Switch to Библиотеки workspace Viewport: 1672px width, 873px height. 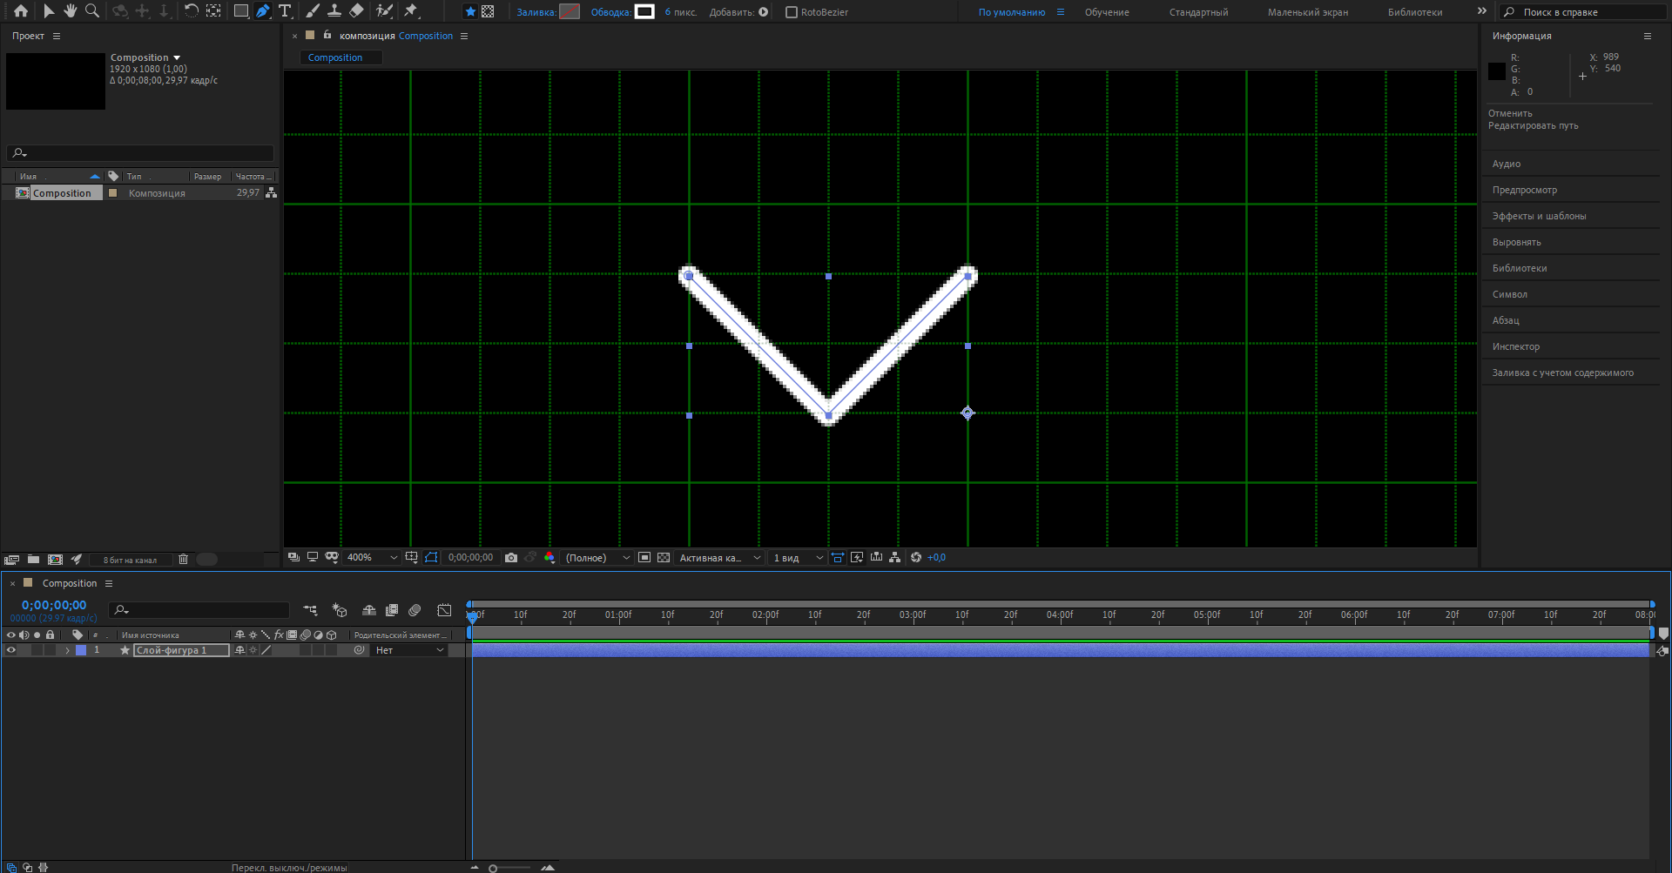(1415, 12)
